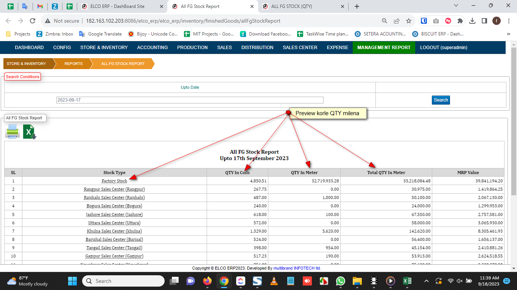Viewport: 517px width, 290px height.
Task: Launch VLC media player from taskbar
Action: pos(274,281)
